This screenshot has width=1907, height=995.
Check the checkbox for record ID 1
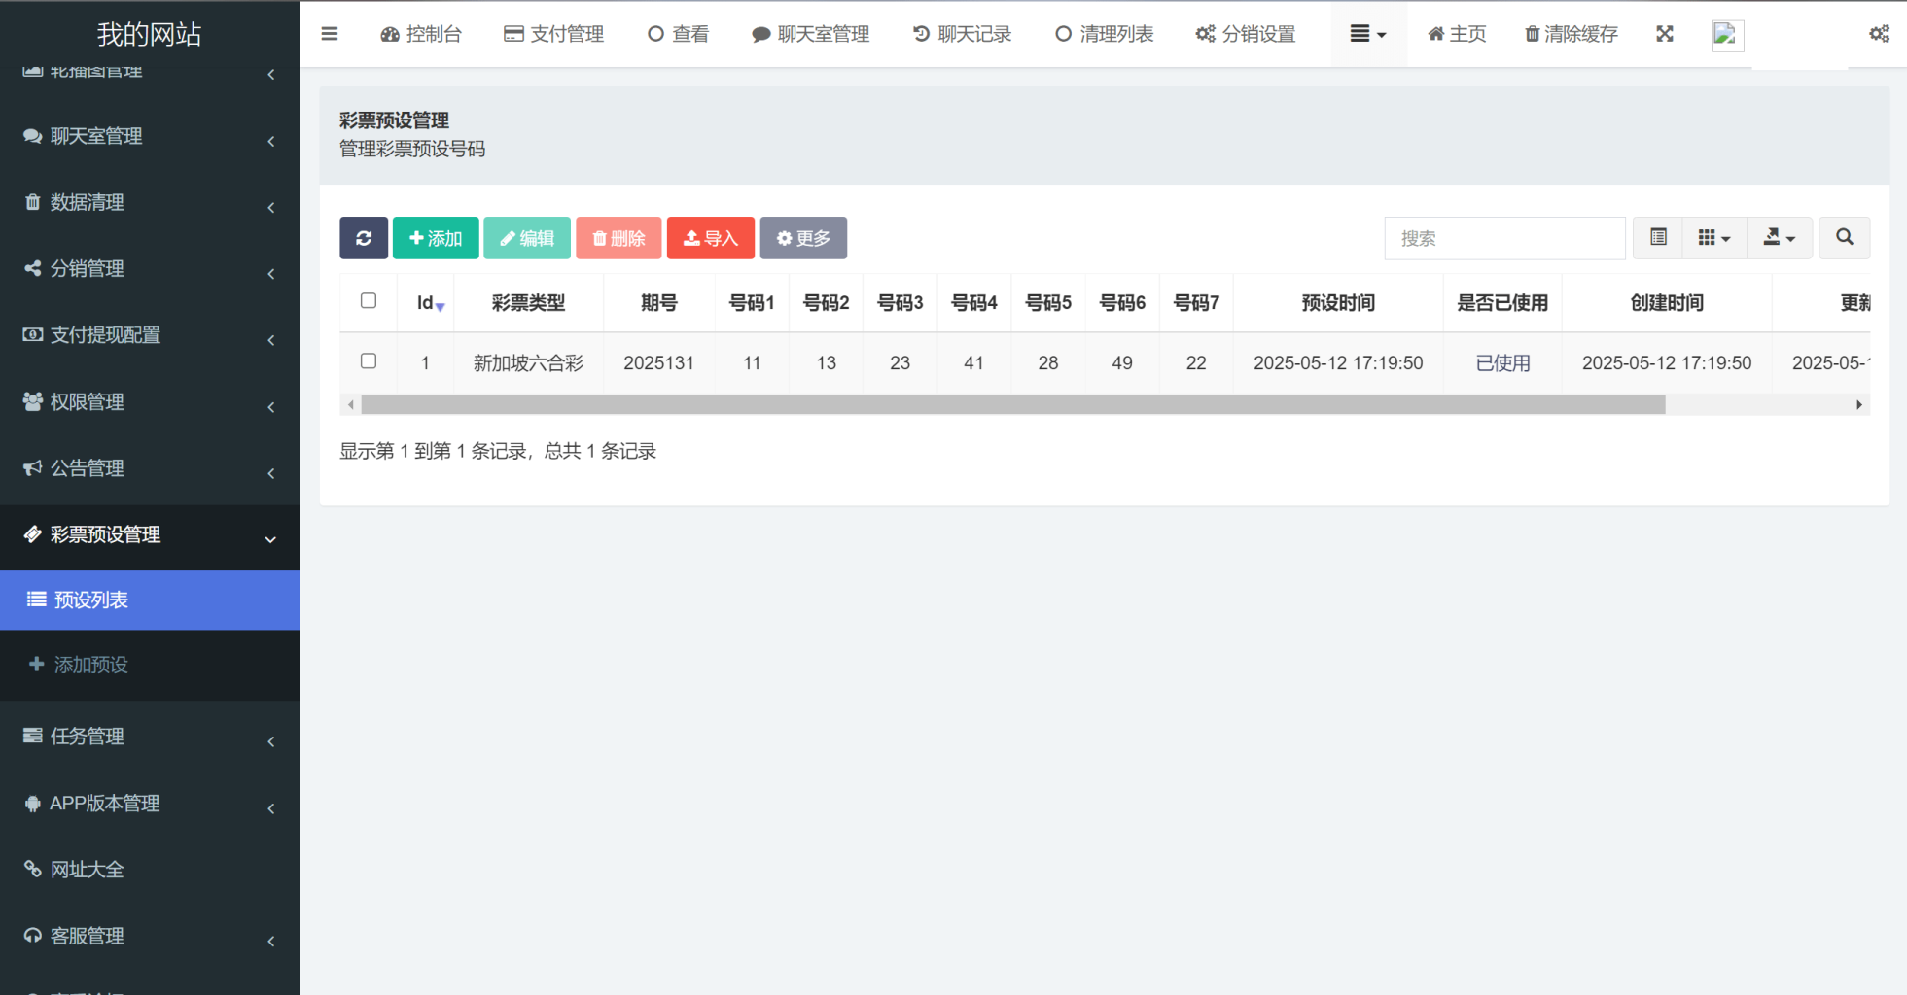pos(369,360)
